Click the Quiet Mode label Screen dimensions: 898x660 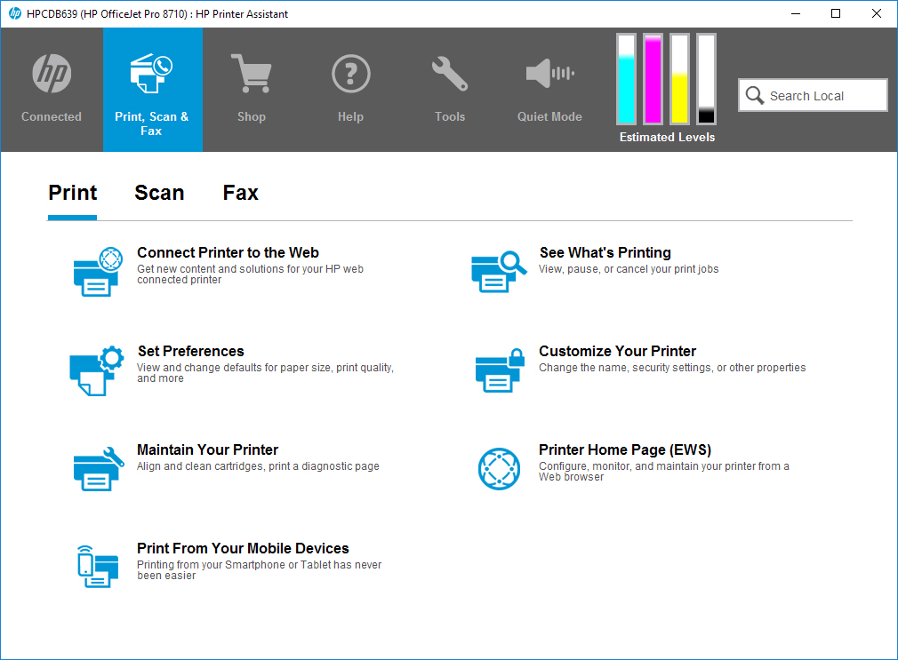(x=549, y=116)
